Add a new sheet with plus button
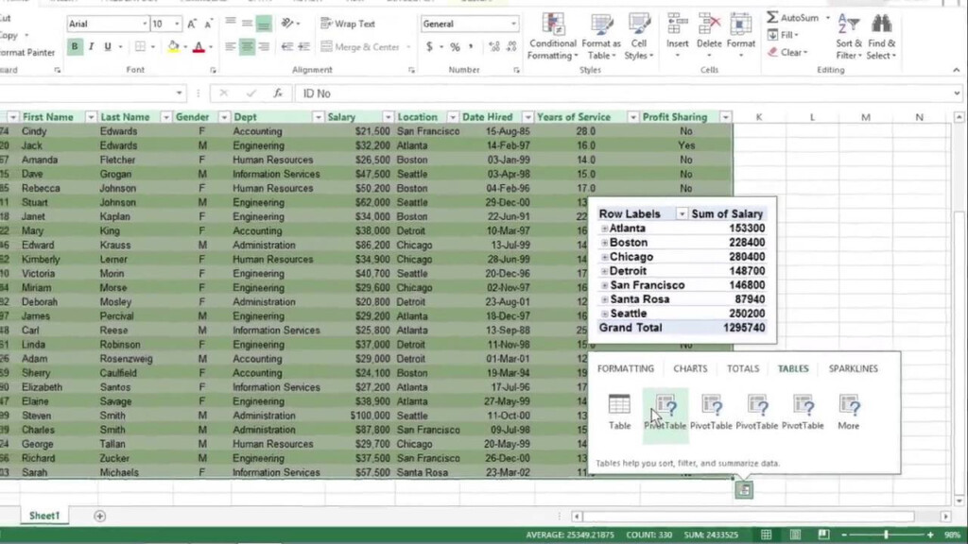This screenshot has height=544, width=968. (x=99, y=516)
